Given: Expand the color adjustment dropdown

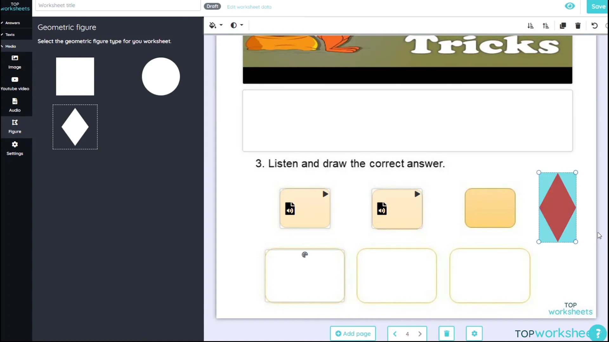Looking at the screenshot, I should click(x=242, y=25).
